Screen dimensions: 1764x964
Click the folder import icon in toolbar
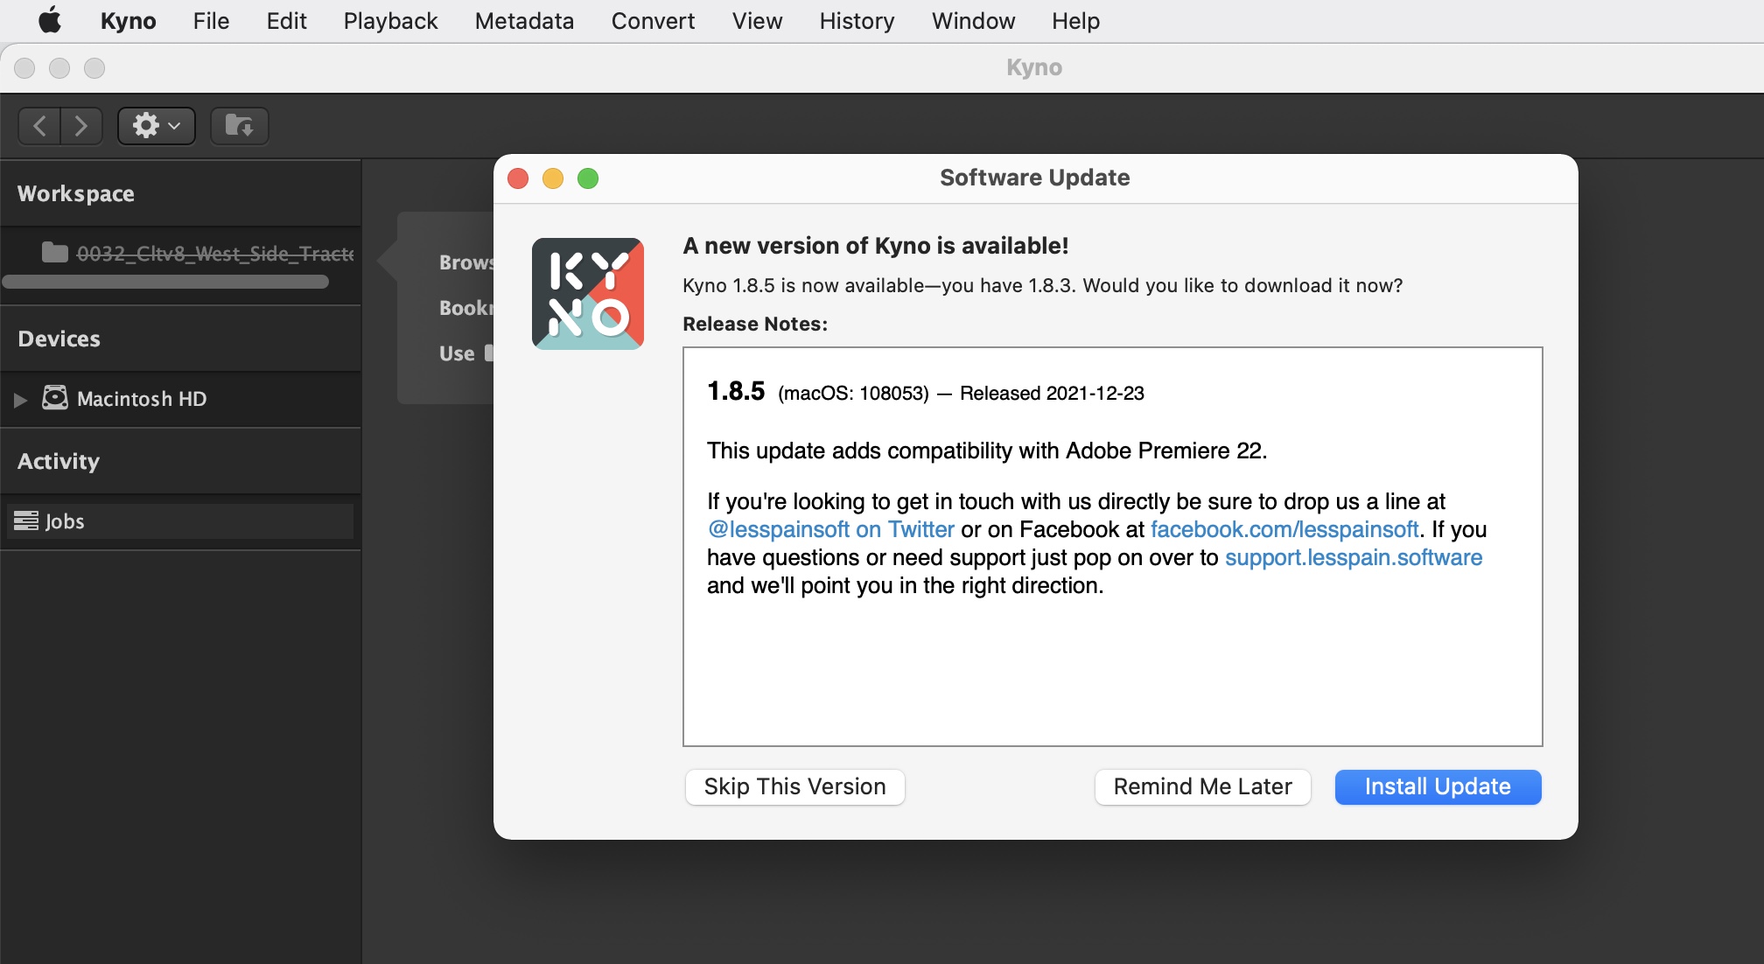[x=237, y=124]
